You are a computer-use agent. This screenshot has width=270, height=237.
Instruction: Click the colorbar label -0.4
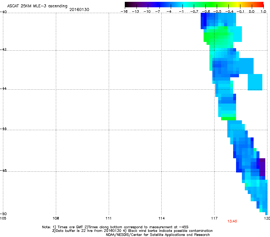click(x=229, y=12)
